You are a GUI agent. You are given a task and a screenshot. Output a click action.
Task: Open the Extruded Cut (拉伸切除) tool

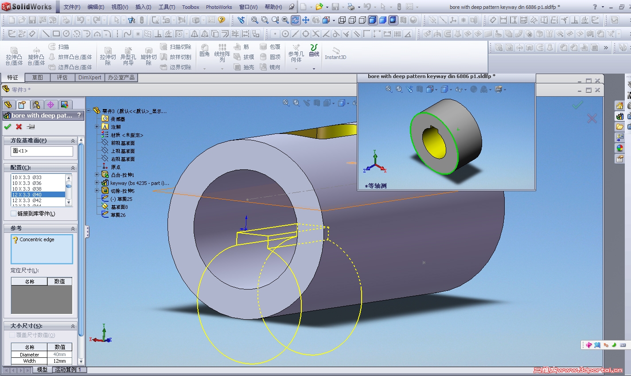108,55
